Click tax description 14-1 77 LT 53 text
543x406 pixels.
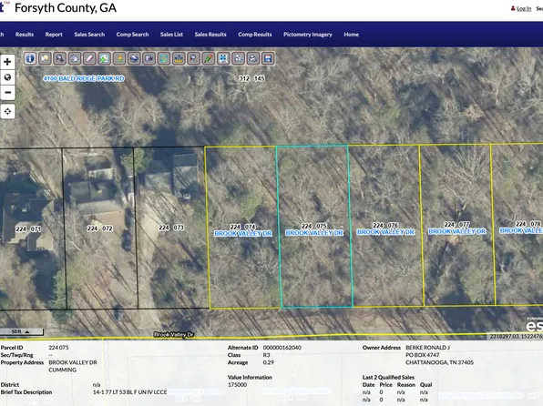[x=130, y=392]
